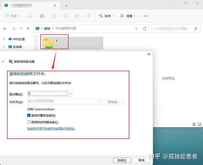Maximize the Explorer window

pos(186,3)
